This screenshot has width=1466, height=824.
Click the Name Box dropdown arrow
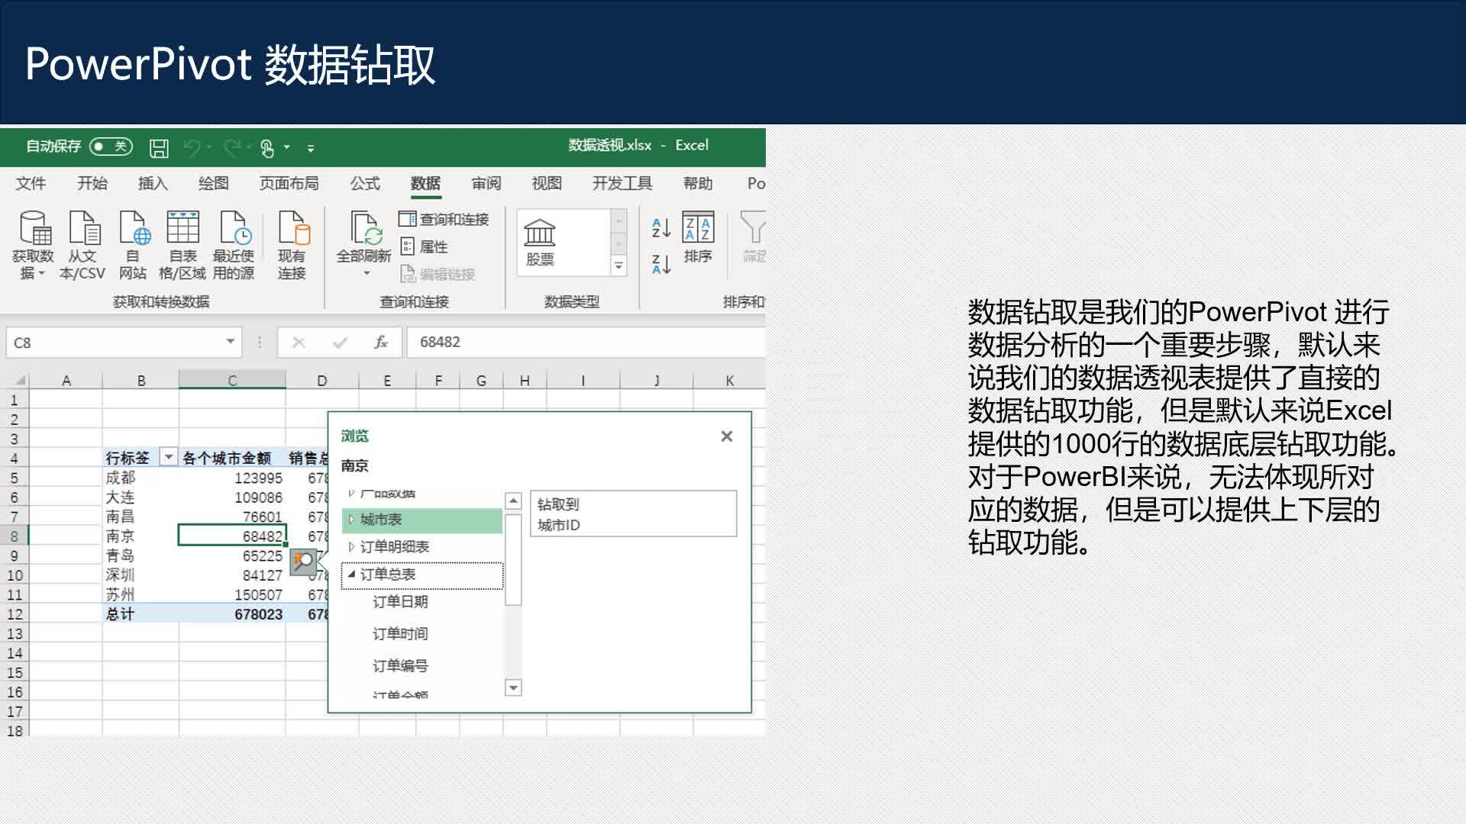[231, 342]
